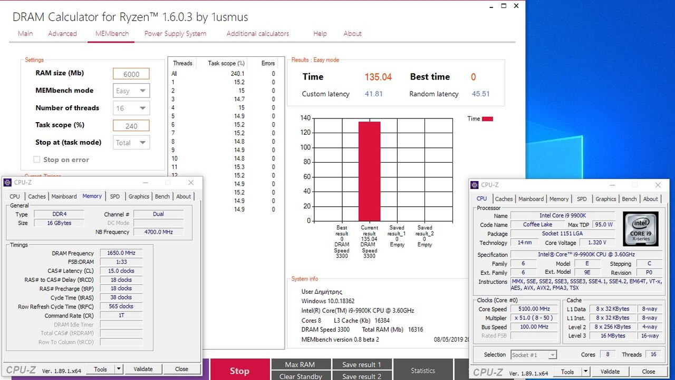Click the All threads row 240.1
675x380 pixels.
pyautogui.click(x=223, y=74)
